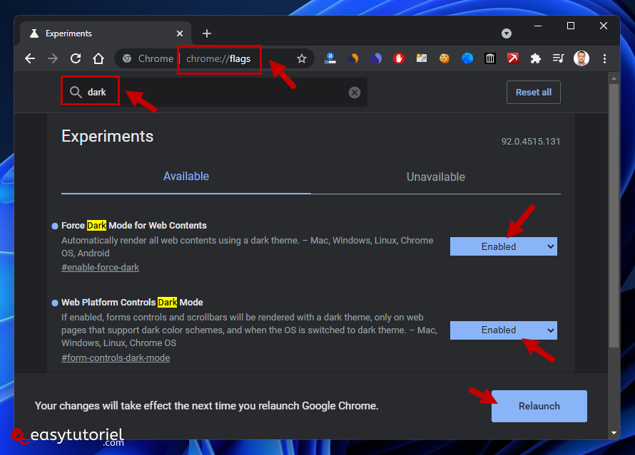Open the tab search dropdown circle
The width and height of the screenshot is (635, 455).
tap(507, 33)
